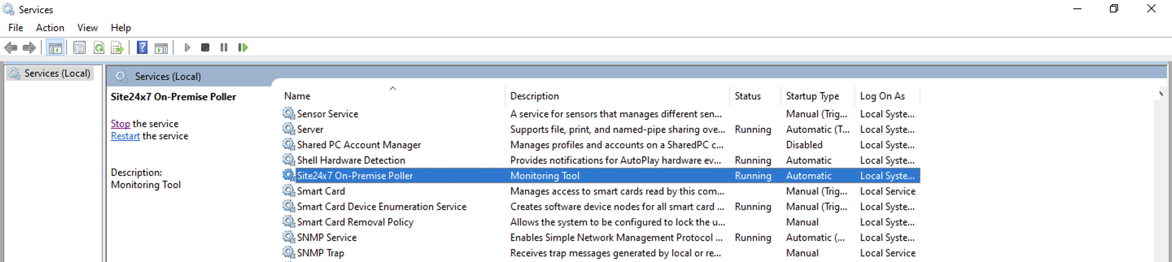This screenshot has height=262, width=1172.
Task: Select Shell Hardware Detection name
Action: [x=351, y=160]
